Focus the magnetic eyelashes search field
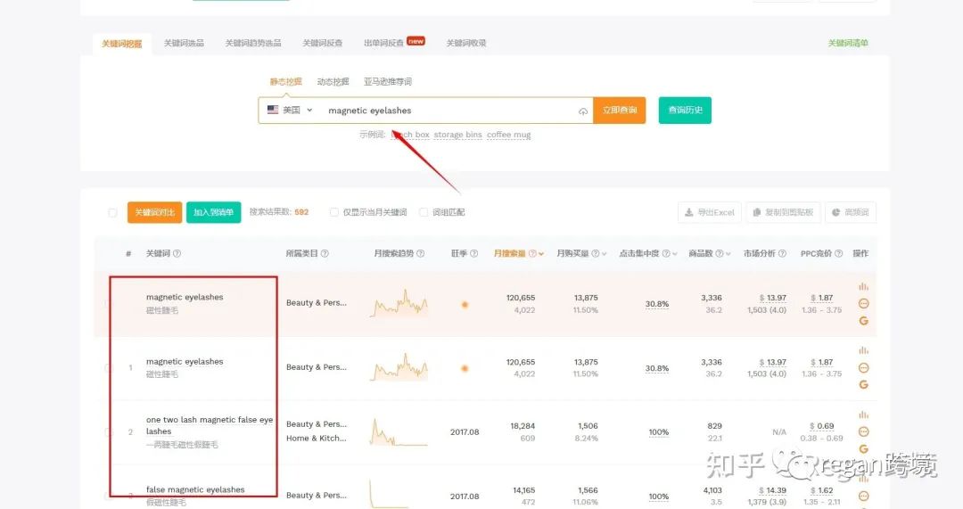 (x=449, y=111)
